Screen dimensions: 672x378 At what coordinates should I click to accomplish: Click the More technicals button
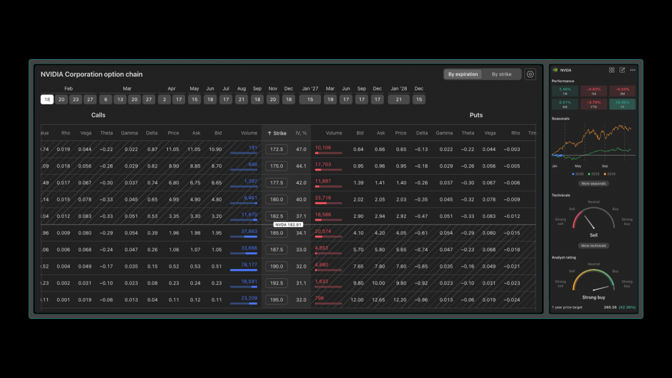pos(593,245)
